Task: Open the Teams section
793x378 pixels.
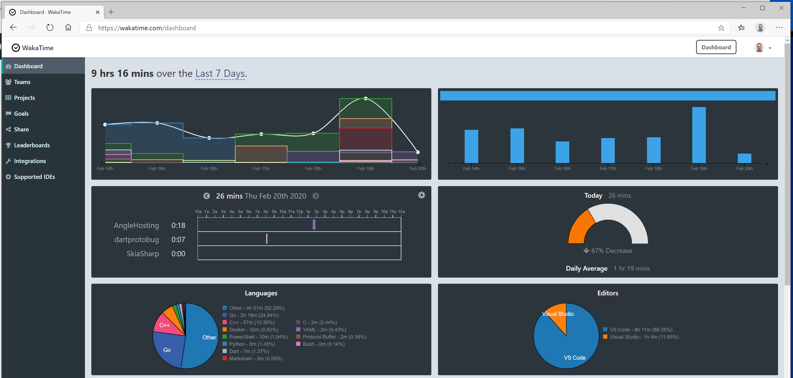Action: 22,82
